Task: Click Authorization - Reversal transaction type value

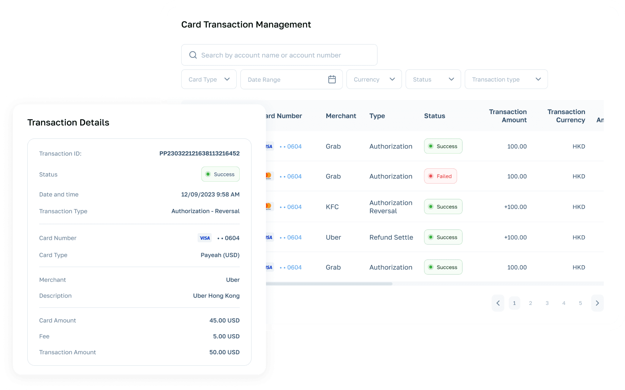Action: click(x=206, y=211)
